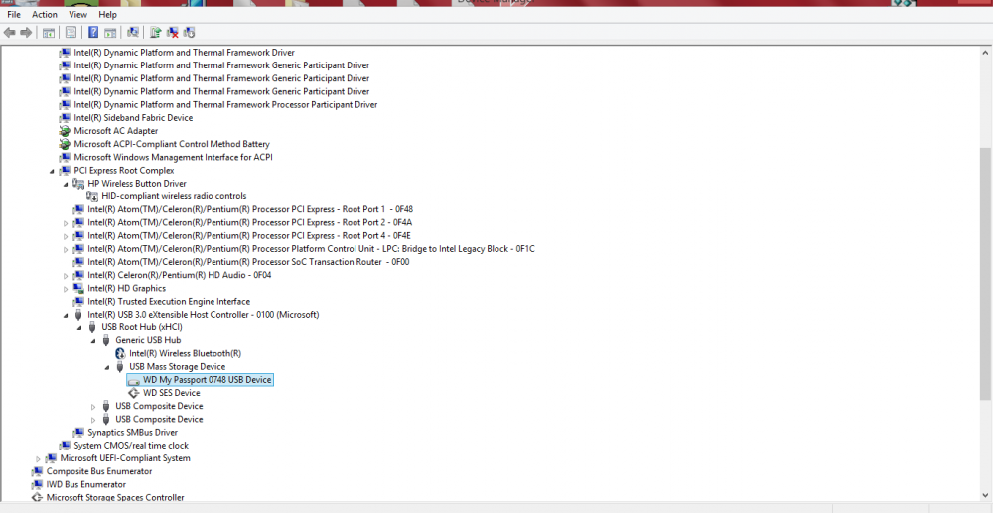Viewport: 993px width, 513px height.
Task: Collapse the USB Mass Storage Device node
Action: coord(107,367)
